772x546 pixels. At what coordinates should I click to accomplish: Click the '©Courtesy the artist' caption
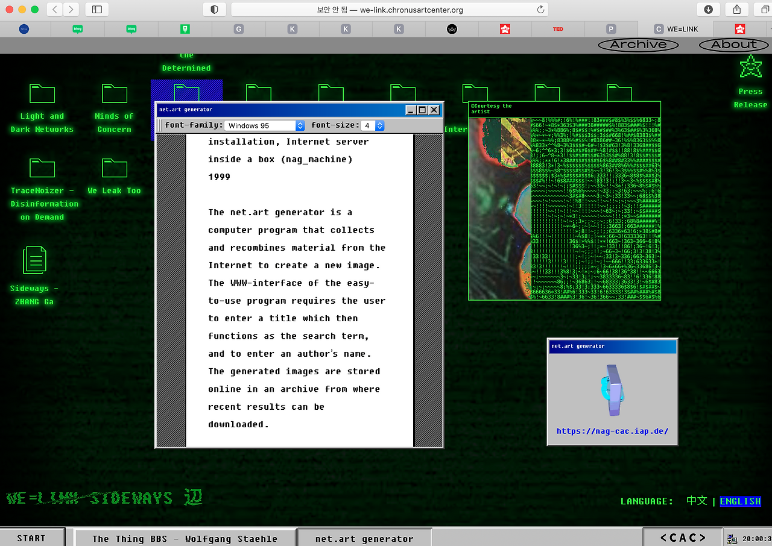492,109
